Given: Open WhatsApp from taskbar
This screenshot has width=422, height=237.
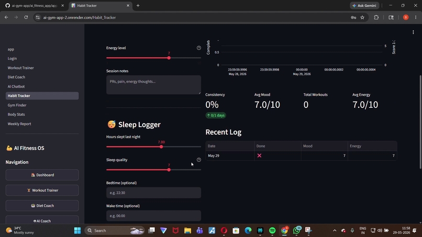Looking at the screenshot, I should coord(296,230).
